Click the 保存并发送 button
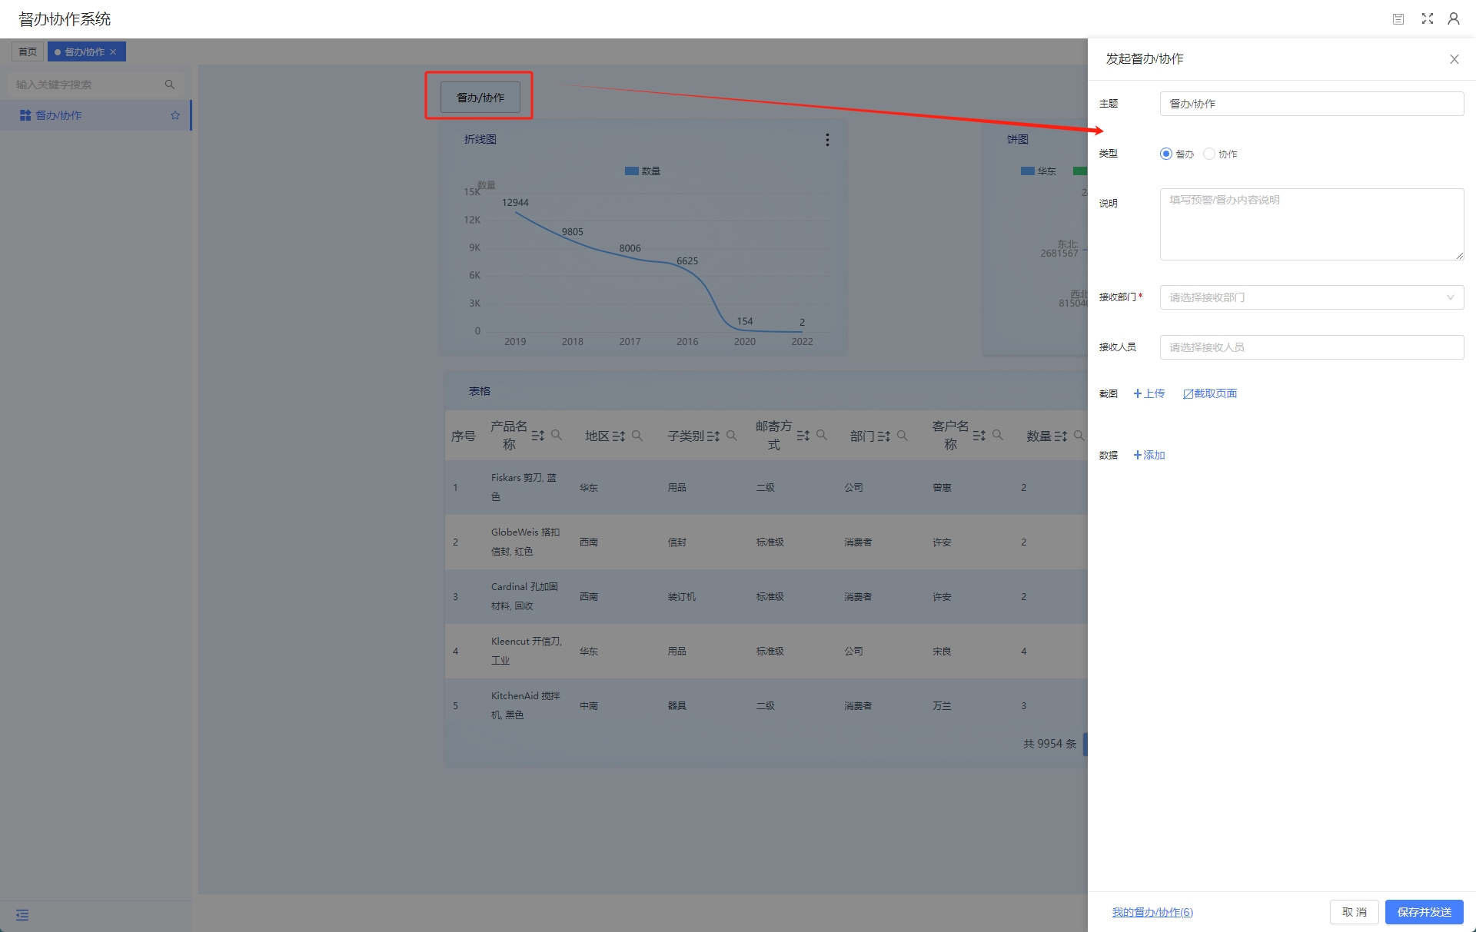Screen dimensions: 1476x932 pyautogui.click(x=1424, y=912)
